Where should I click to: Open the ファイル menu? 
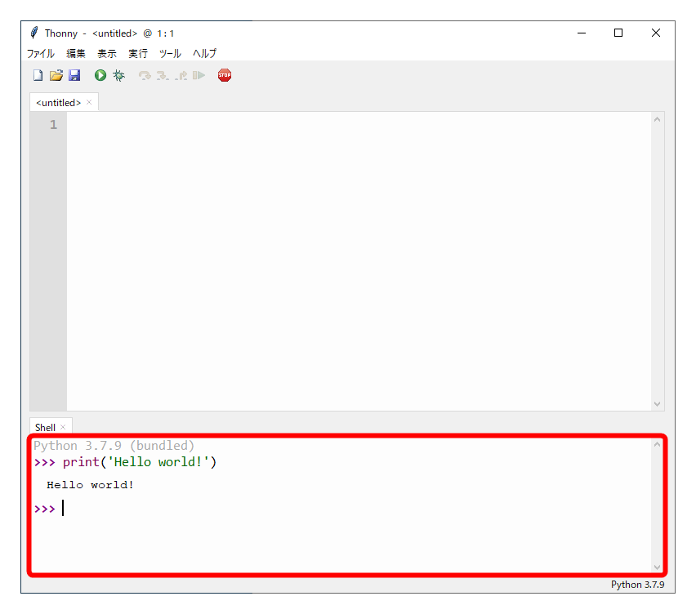pos(40,53)
